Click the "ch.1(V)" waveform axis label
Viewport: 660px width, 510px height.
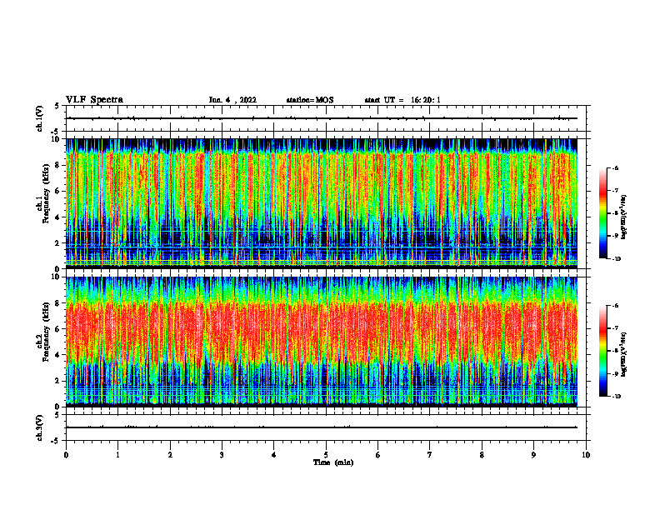click(40, 118)
